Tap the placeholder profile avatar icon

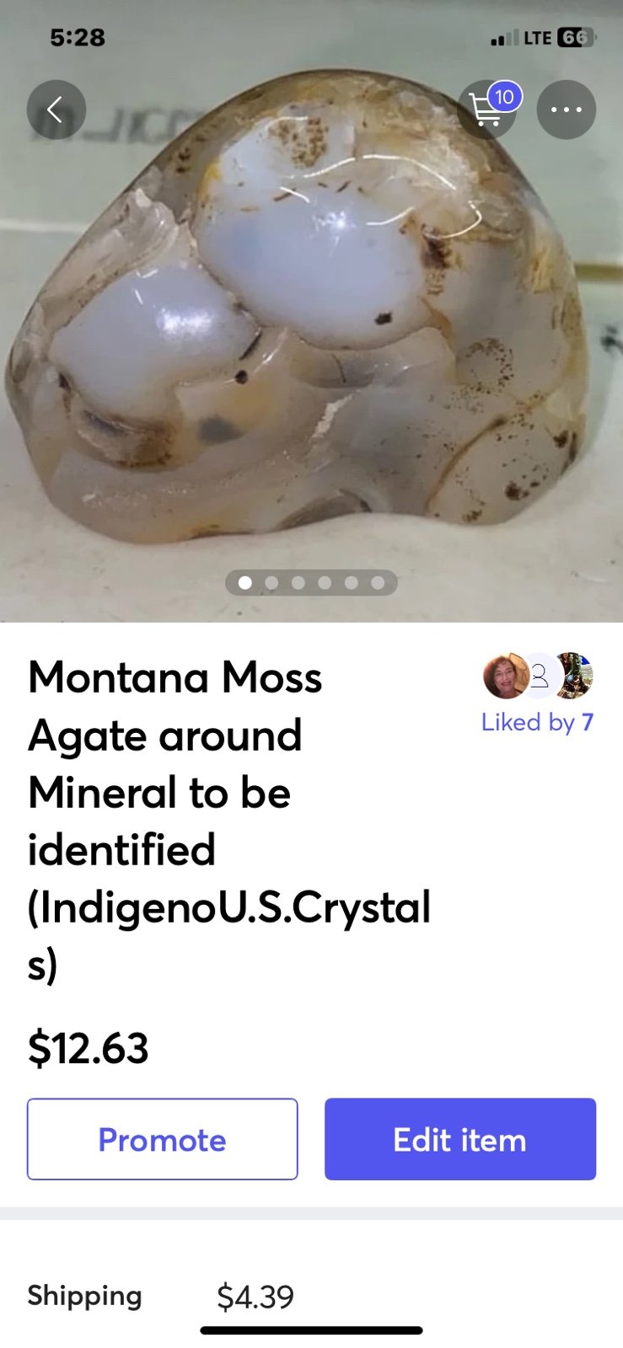540,676
